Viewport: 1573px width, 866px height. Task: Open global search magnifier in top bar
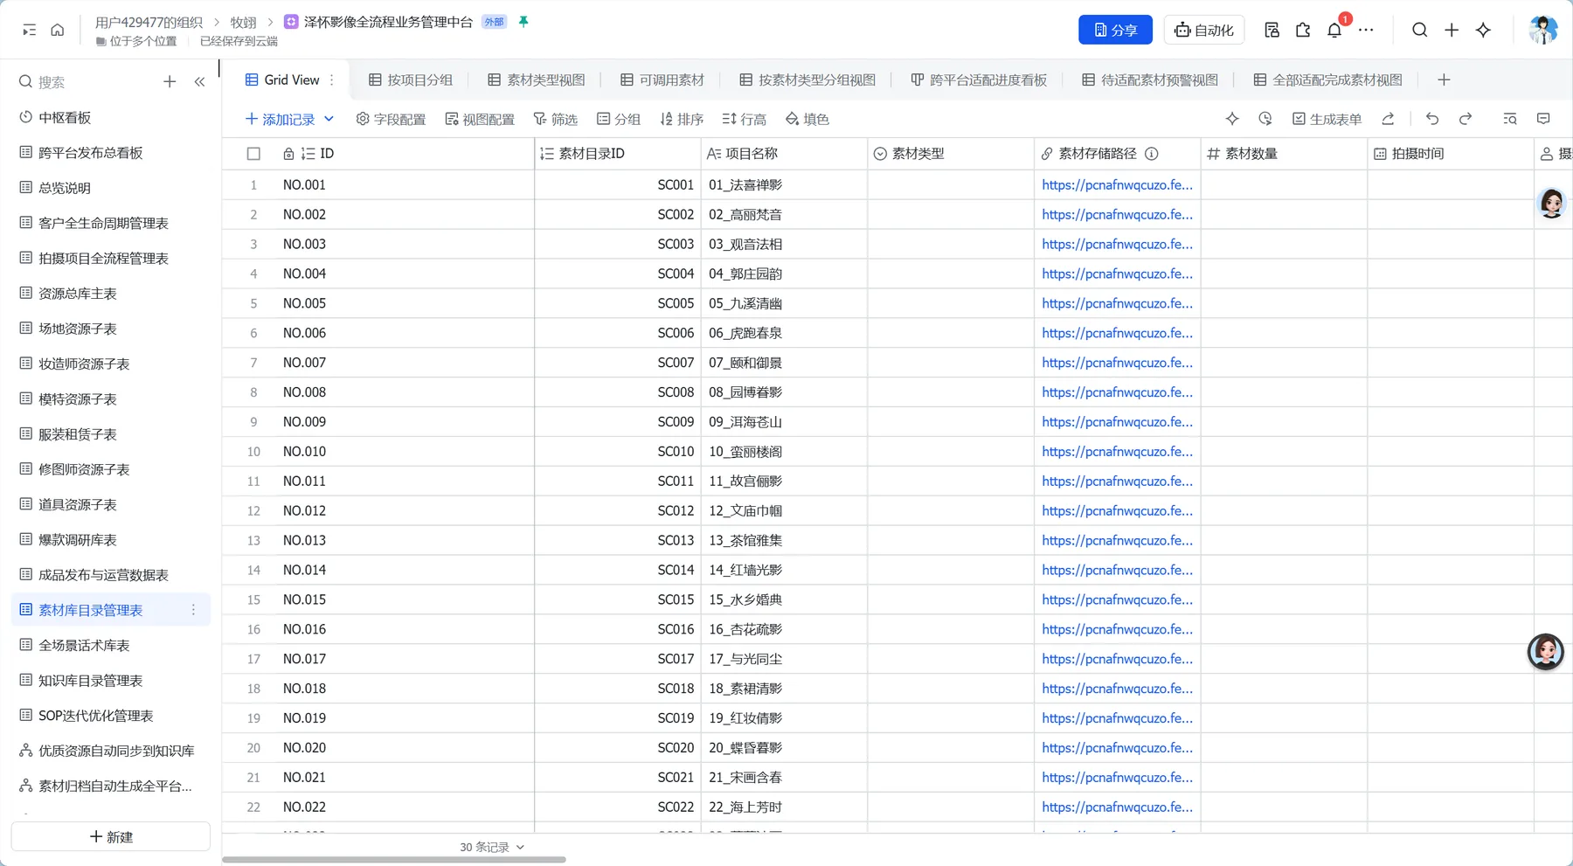click(x=1420, y=30)
